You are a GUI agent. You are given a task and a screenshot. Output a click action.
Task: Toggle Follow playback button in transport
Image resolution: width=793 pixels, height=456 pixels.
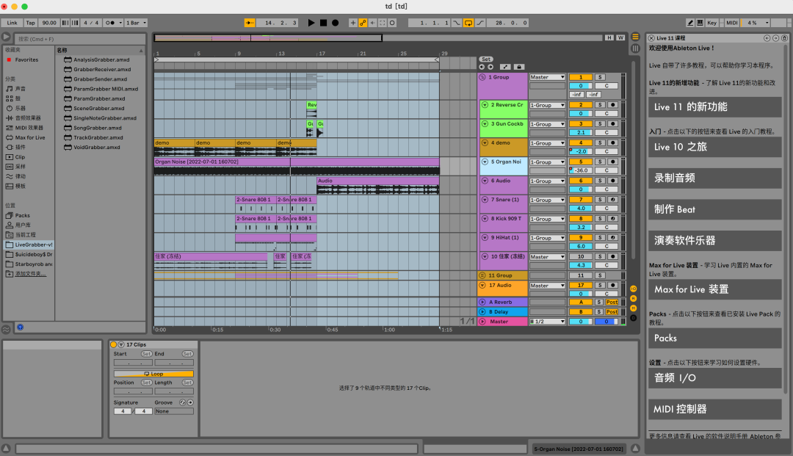point(250,23)
